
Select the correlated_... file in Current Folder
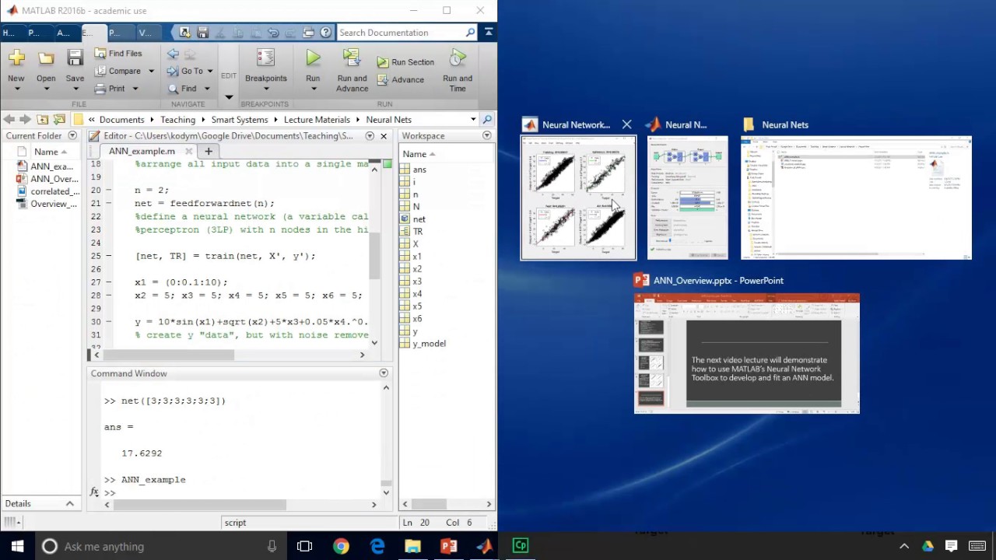point(48,191)
